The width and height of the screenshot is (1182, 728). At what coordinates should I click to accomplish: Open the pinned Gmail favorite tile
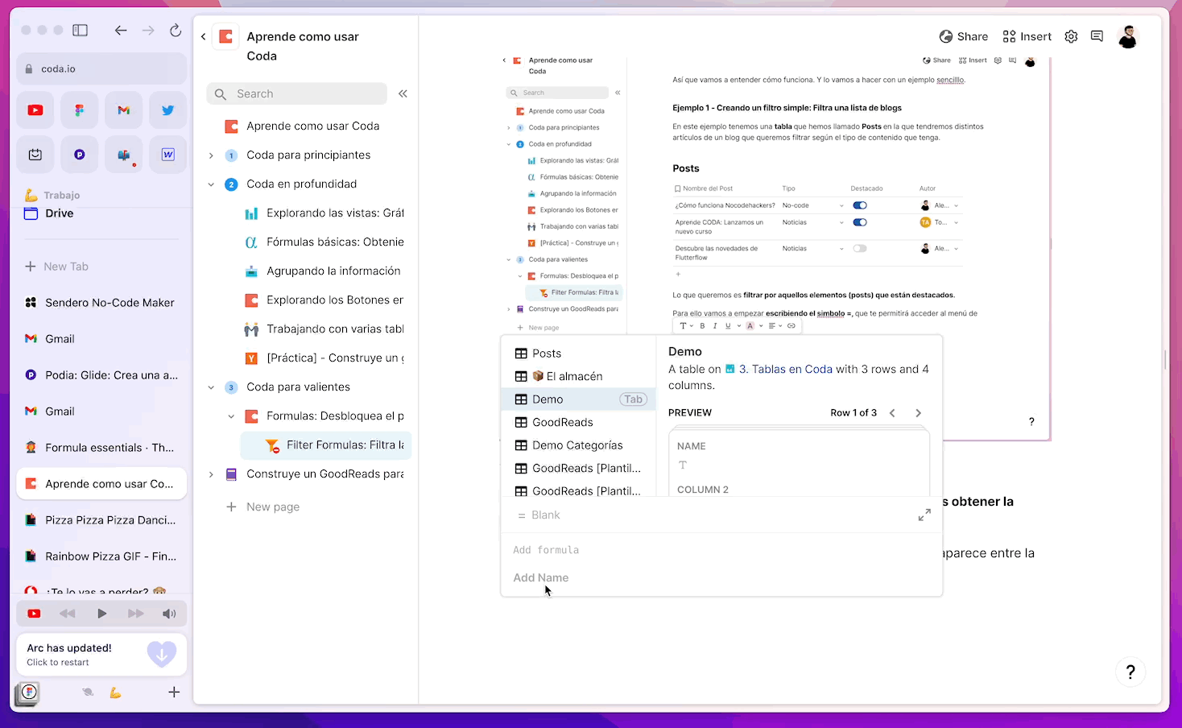coord(124,110)
